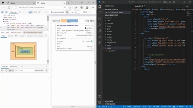Viewport: 193px width, 108px height.
Task: Click the Port : 5502 Live Server status
Action: pos(166,107)
